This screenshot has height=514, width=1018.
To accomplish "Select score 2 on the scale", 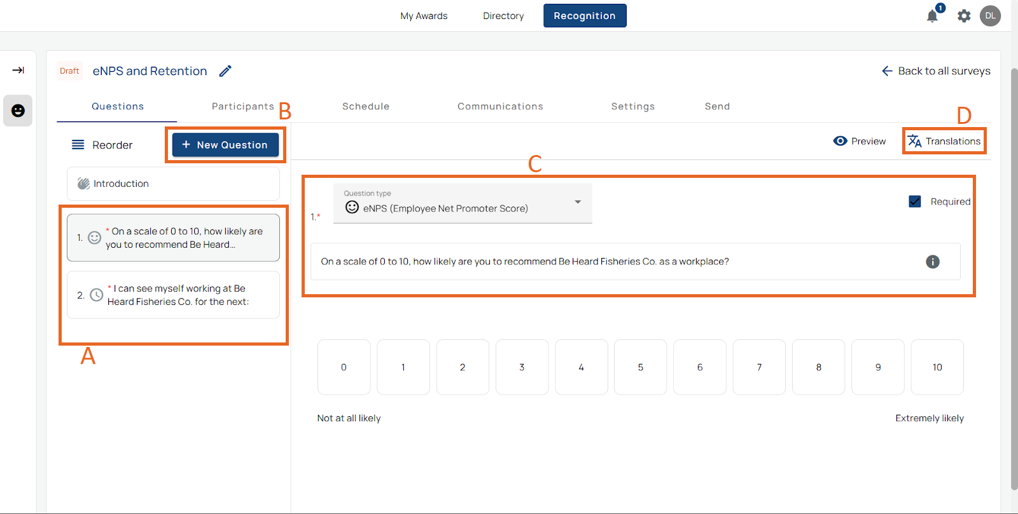I will 463,367.
